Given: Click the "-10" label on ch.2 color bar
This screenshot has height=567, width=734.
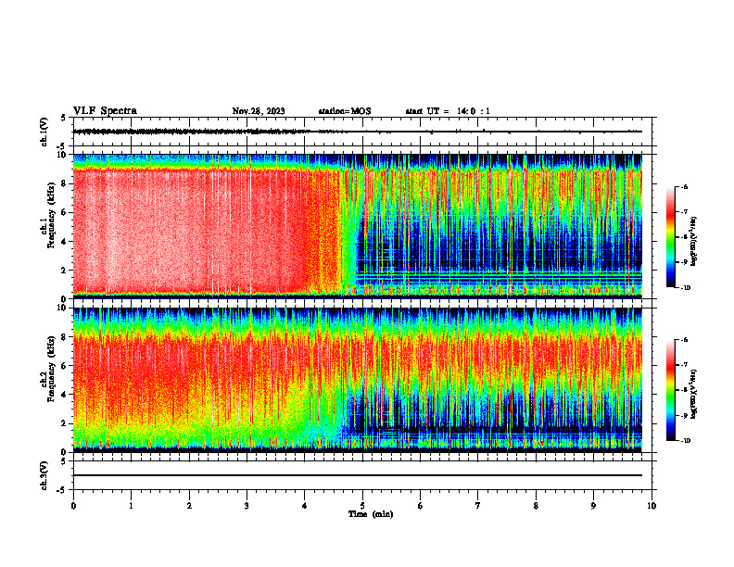Looking at the screenshot, I should tap(685, 441).
